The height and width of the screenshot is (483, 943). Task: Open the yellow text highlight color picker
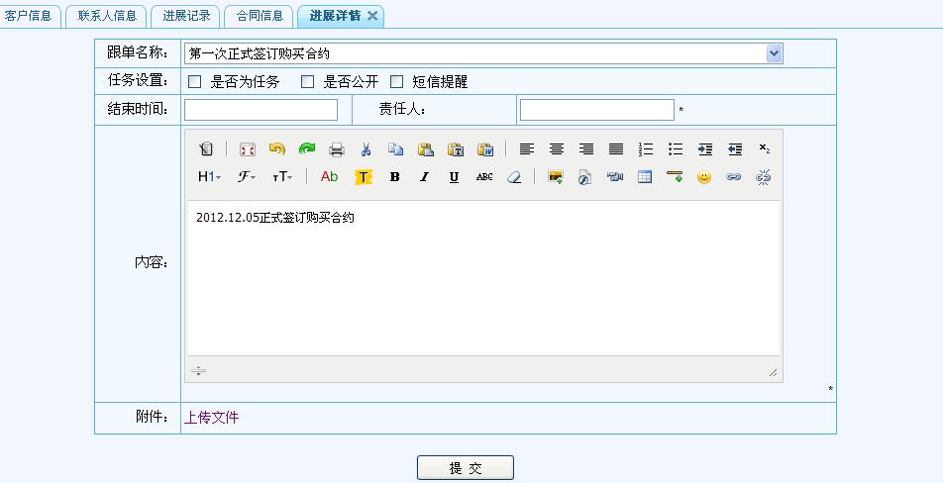363,176
